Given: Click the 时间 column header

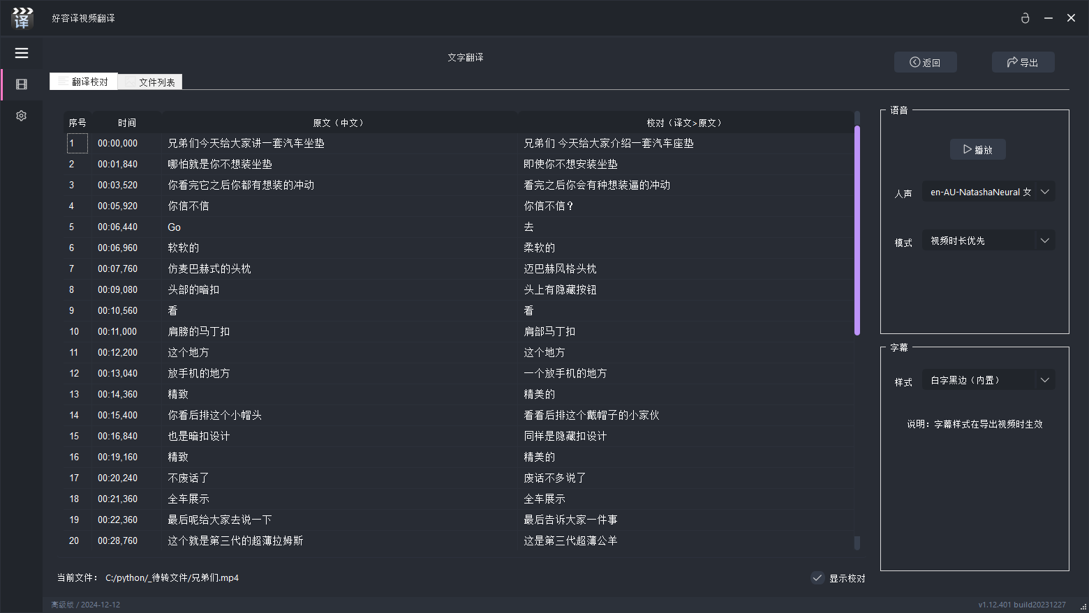Looking at the screenshot, I should (127, 123).
